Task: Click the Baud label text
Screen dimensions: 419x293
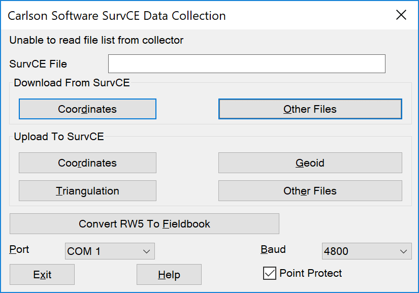Action: click(x=273, y=249)
